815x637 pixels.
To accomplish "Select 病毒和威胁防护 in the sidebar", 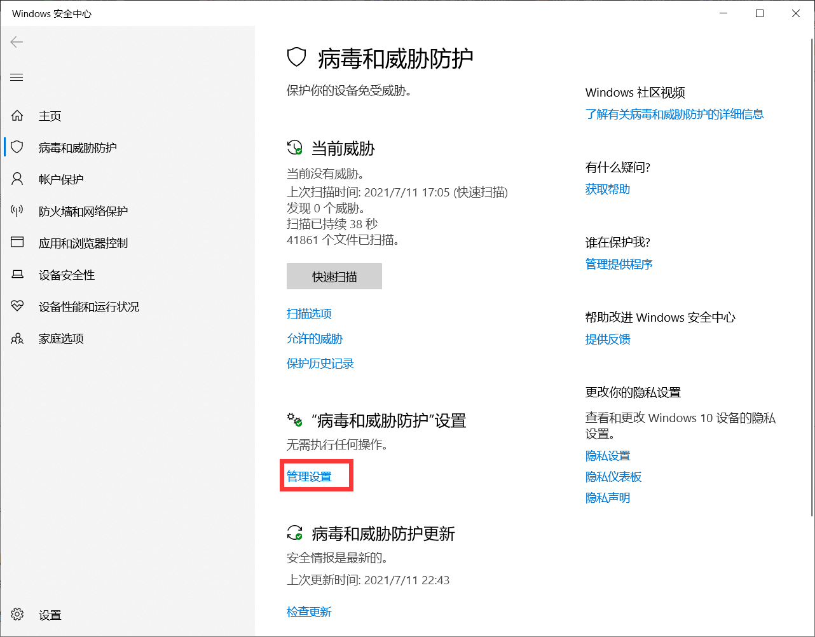I will pos(78,147).
